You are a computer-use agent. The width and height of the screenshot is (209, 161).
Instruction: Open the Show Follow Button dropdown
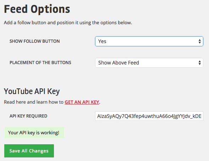pyautogui.click(x=149, y=41)
